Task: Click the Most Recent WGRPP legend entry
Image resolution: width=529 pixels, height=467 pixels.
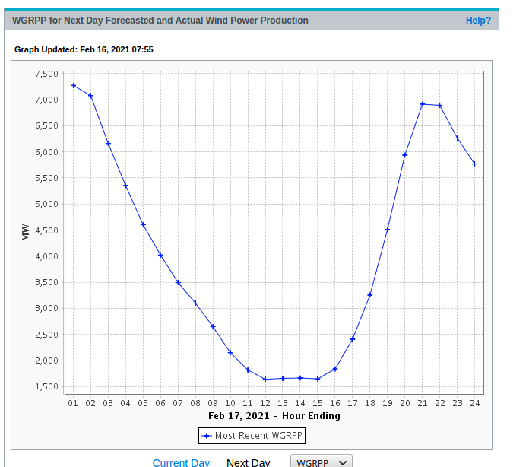Action: [x=252, y=436]
